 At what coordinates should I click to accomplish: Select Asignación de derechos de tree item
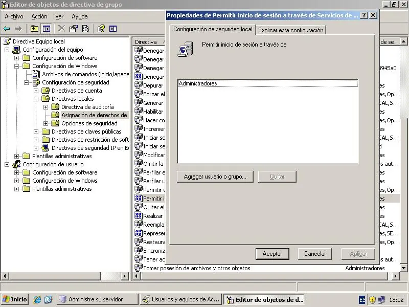[x=94, y=115]
